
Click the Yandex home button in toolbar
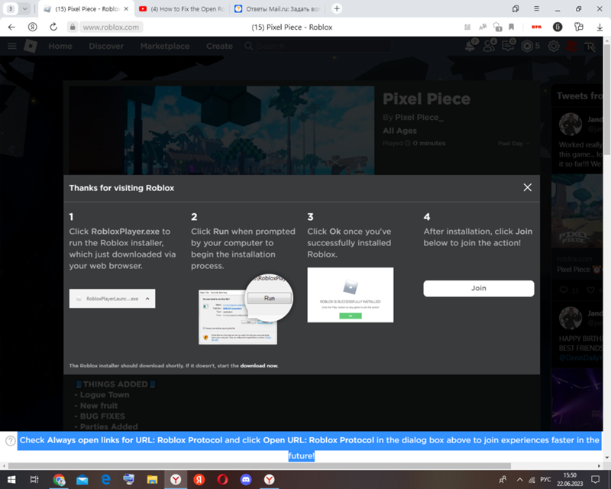tap(33, 27)
